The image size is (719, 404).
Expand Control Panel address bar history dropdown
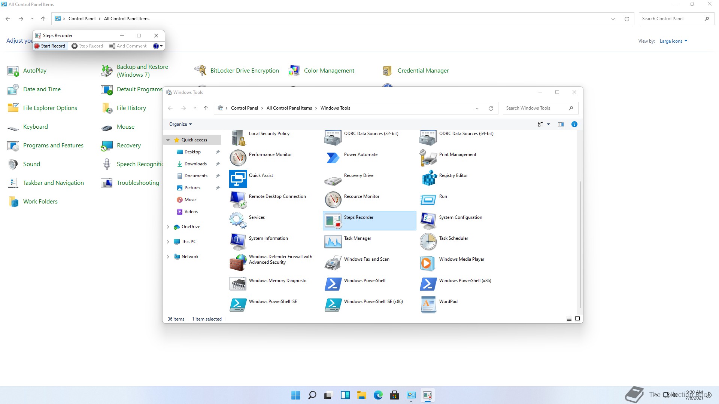pos(613,19)
